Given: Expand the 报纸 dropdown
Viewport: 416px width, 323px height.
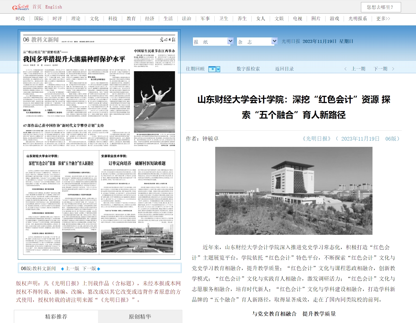Looking at the screenshot, I should click(230, 41).
